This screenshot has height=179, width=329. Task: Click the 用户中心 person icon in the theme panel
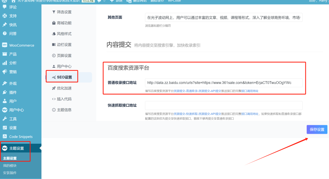[x=54, y=66]
